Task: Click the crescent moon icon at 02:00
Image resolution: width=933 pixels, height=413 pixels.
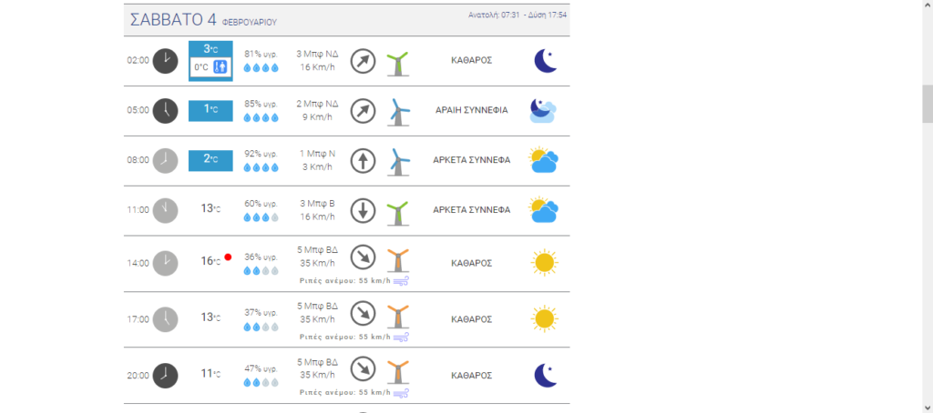Action: point(544,61)
